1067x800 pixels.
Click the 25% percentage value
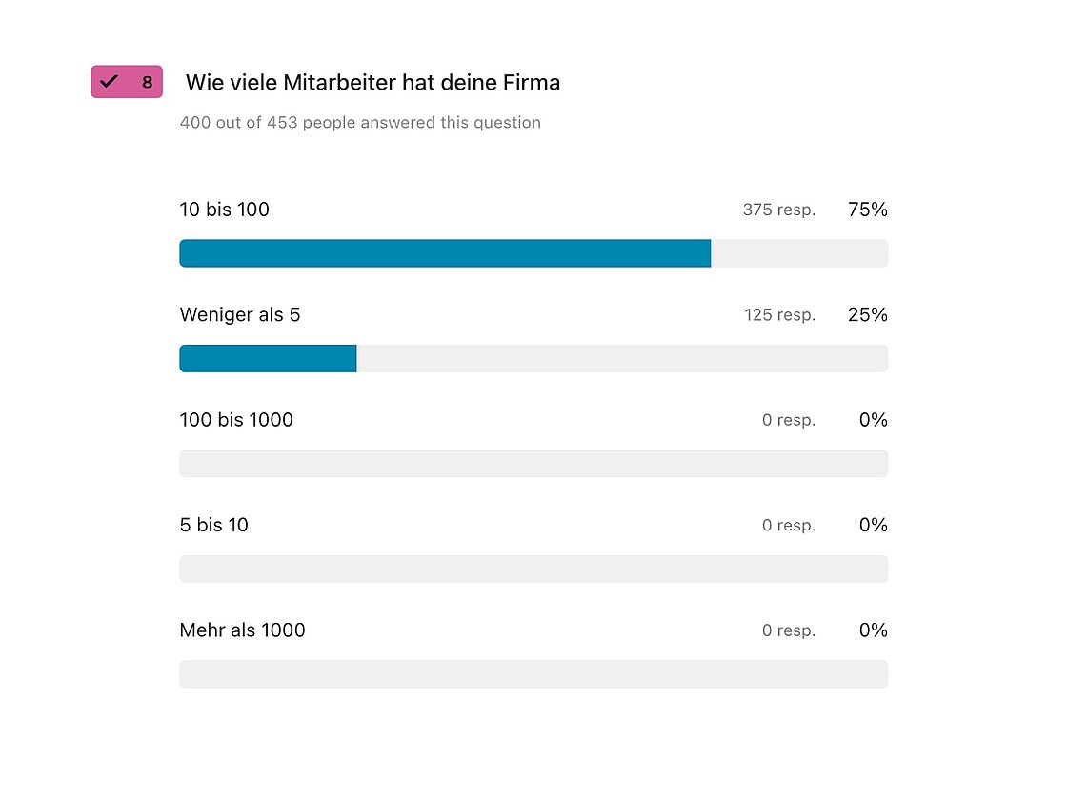(x=868, y=315)
